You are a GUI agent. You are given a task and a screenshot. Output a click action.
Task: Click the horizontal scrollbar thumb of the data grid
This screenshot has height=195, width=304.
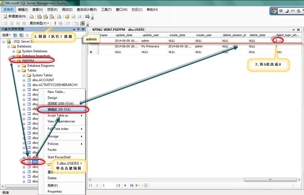270,180
